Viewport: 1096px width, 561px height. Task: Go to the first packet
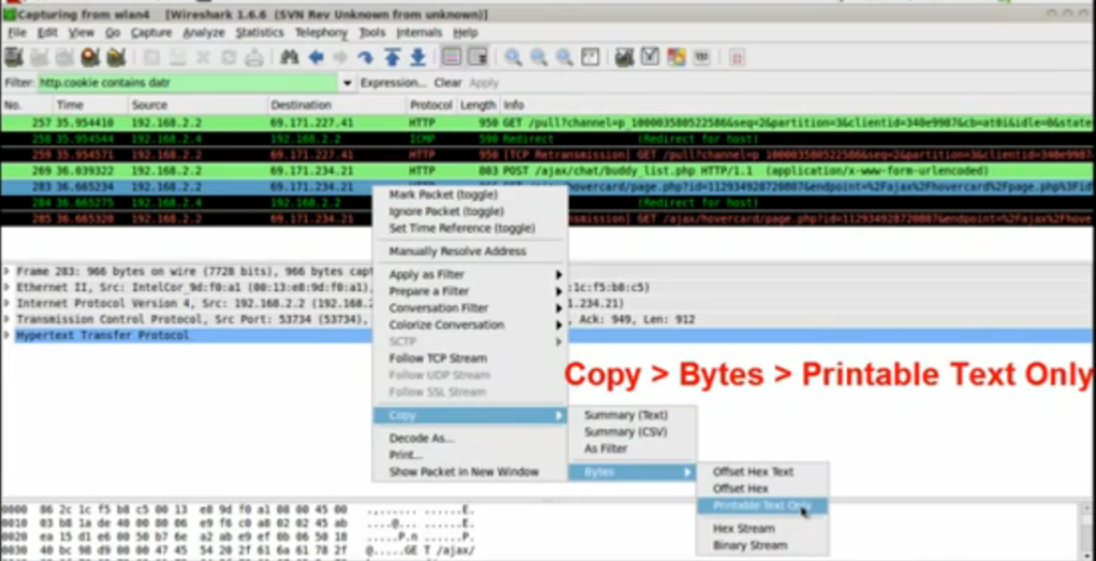point(394,57)
